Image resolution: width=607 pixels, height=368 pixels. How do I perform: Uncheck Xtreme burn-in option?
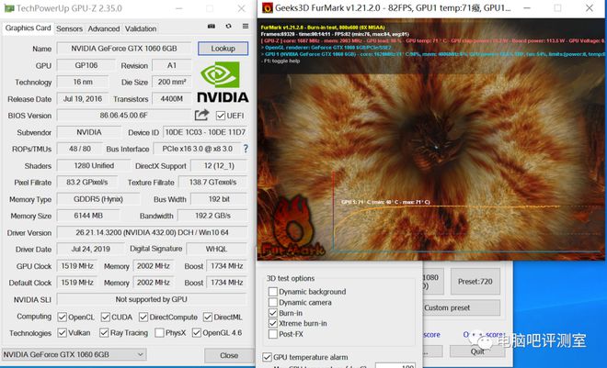pyautogui.click(x=273, y=323)
